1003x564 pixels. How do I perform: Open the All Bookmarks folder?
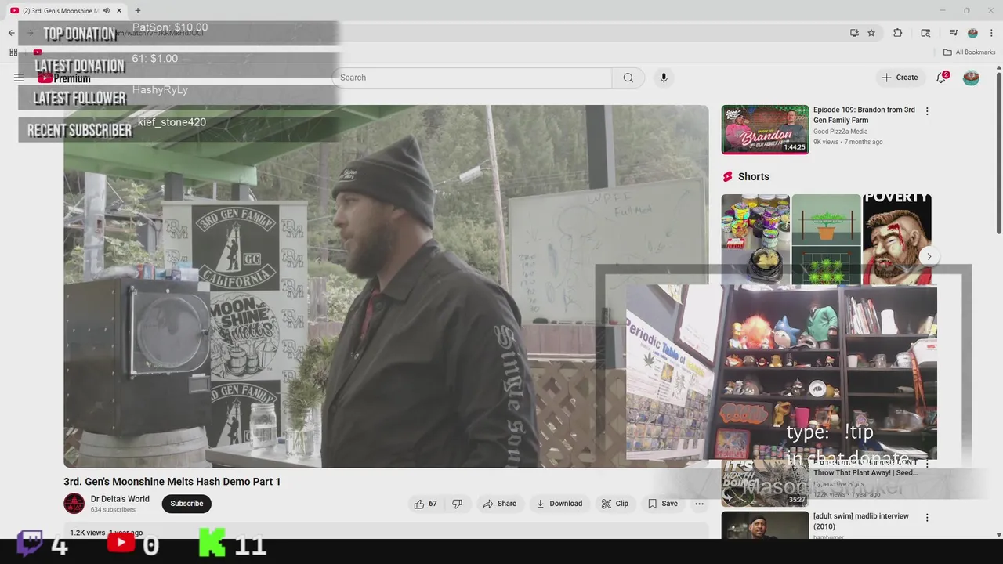[969, 52]
